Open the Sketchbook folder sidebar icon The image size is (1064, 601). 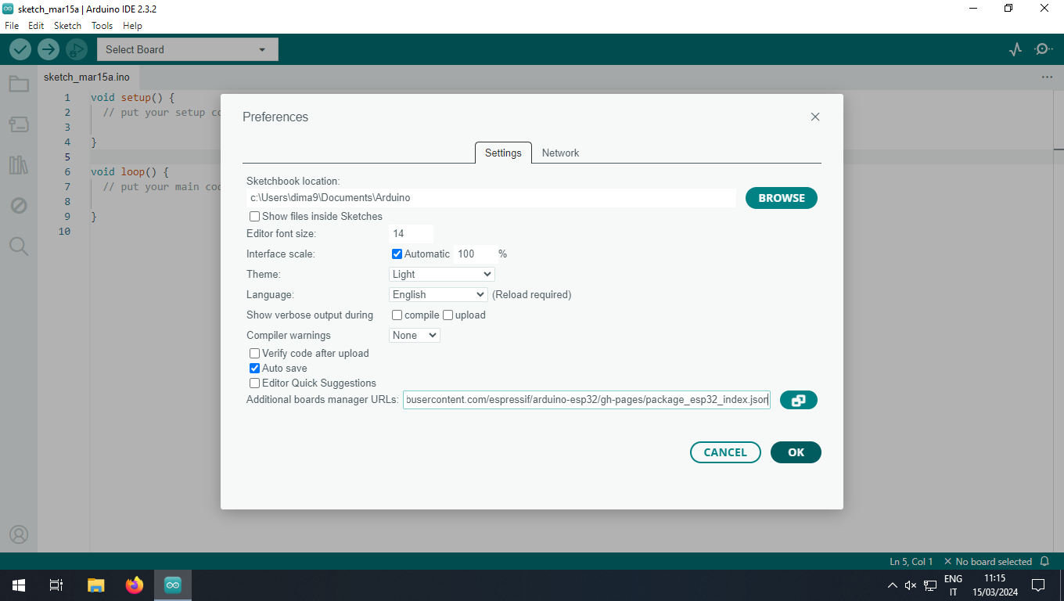click(x=19, y=84)
